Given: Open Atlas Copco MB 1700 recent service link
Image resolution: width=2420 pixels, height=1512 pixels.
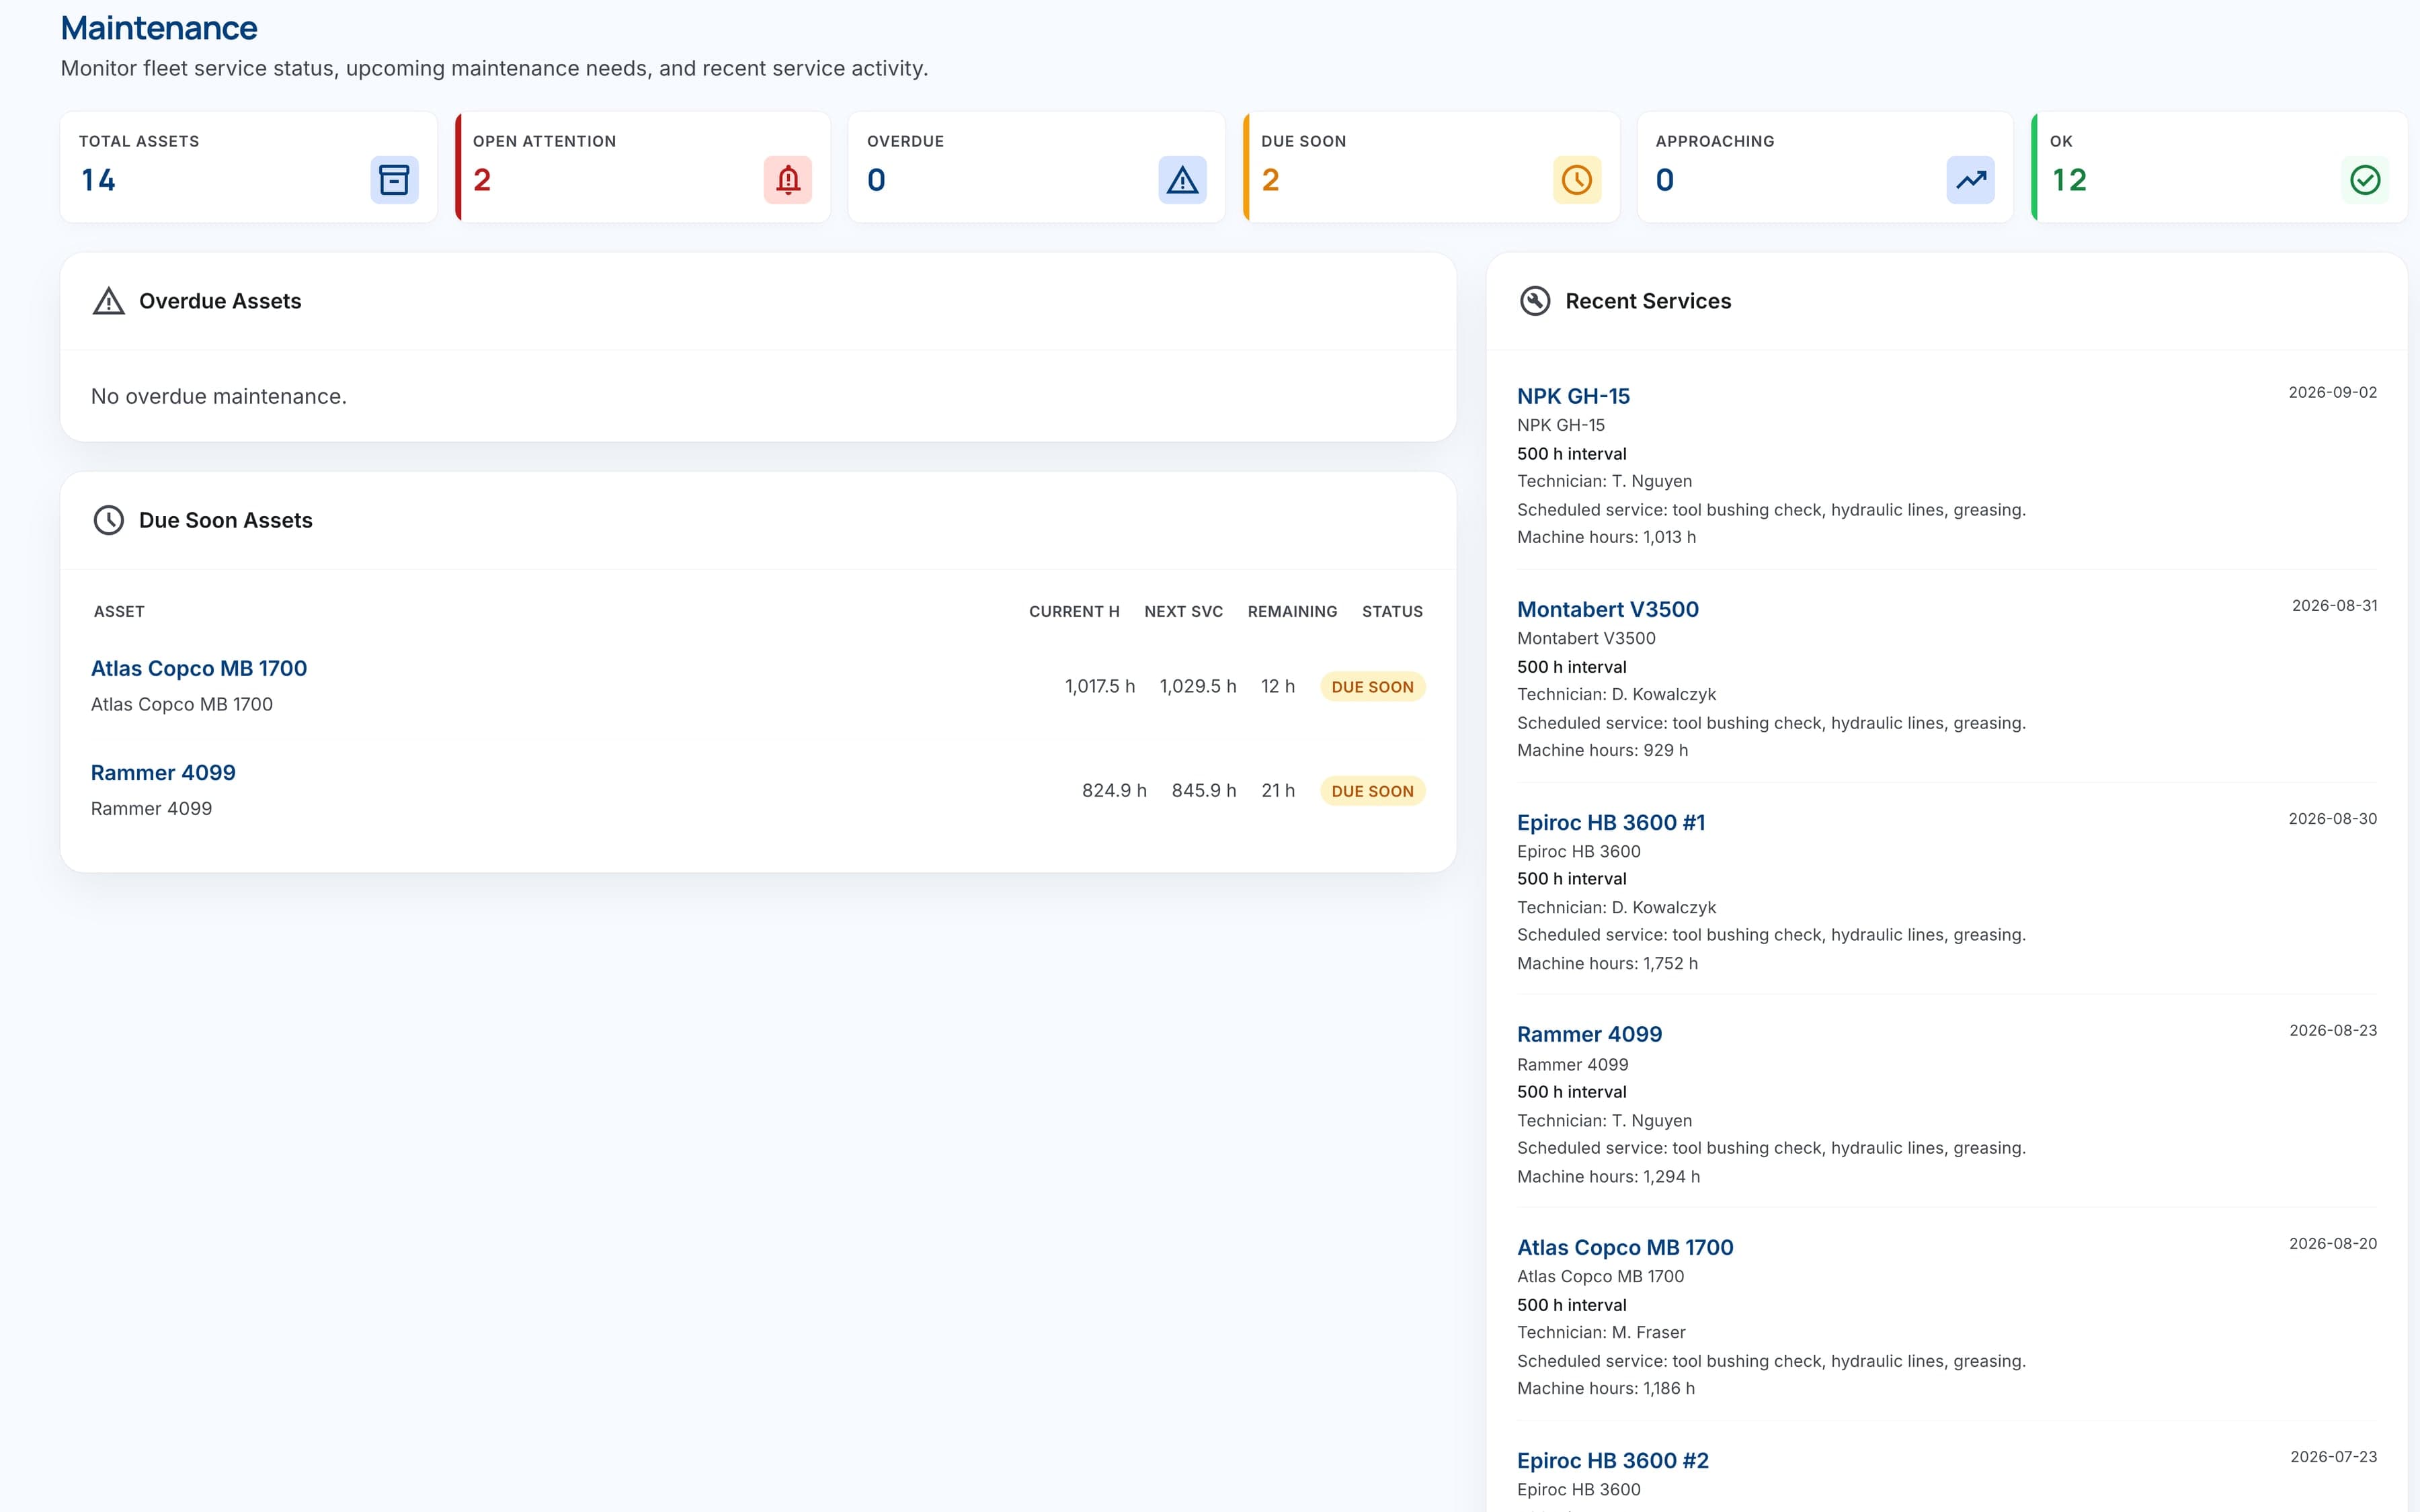Looking at the screenshot, I should (1625, 1247).
